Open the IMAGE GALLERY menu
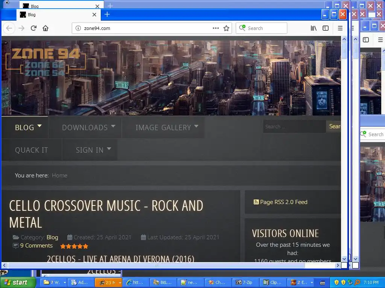The image size is (385, 288). pos(163,127)
